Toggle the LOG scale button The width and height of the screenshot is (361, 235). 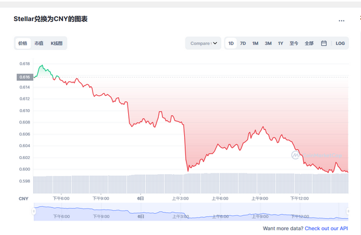pyautogui.click(x=340, y=43)
